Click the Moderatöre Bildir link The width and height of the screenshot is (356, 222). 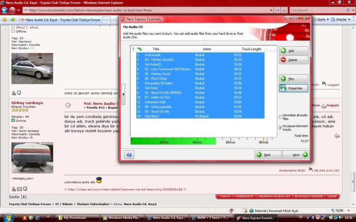click(x=292, y=170)
